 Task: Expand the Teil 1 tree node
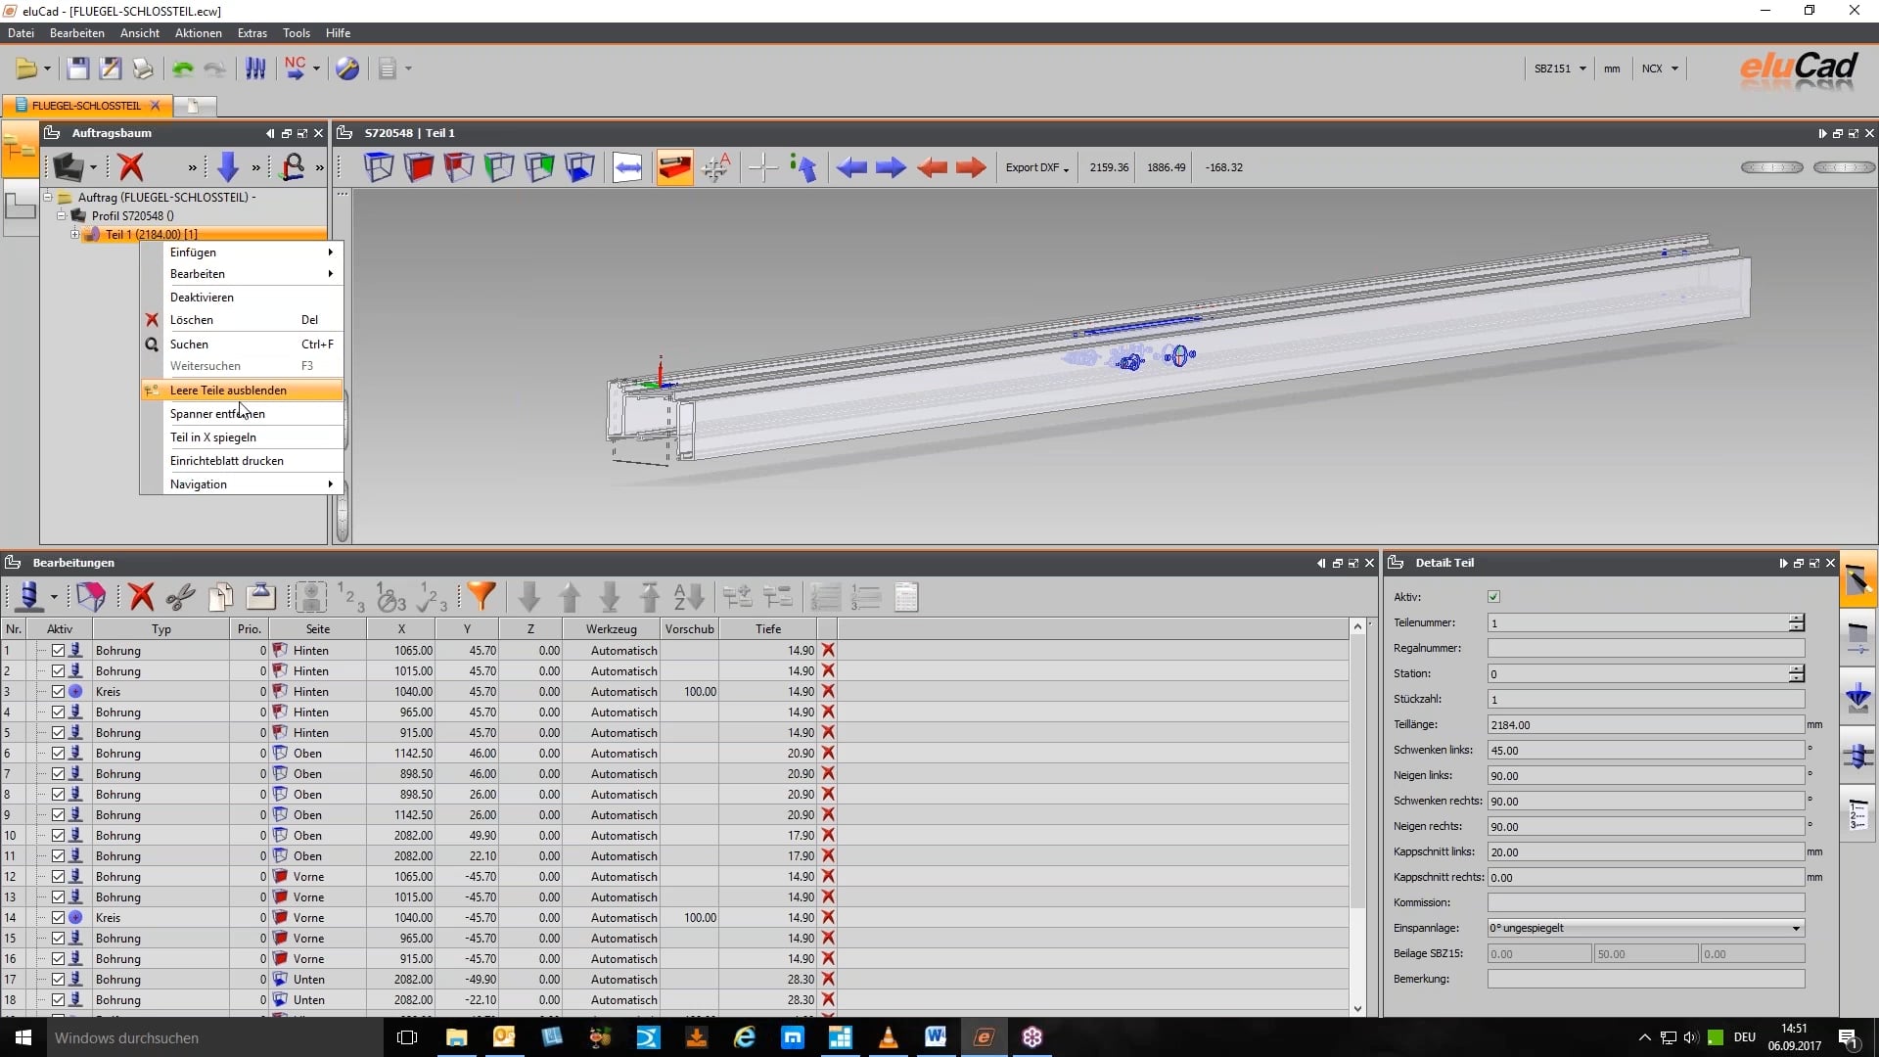pos(74,235)
